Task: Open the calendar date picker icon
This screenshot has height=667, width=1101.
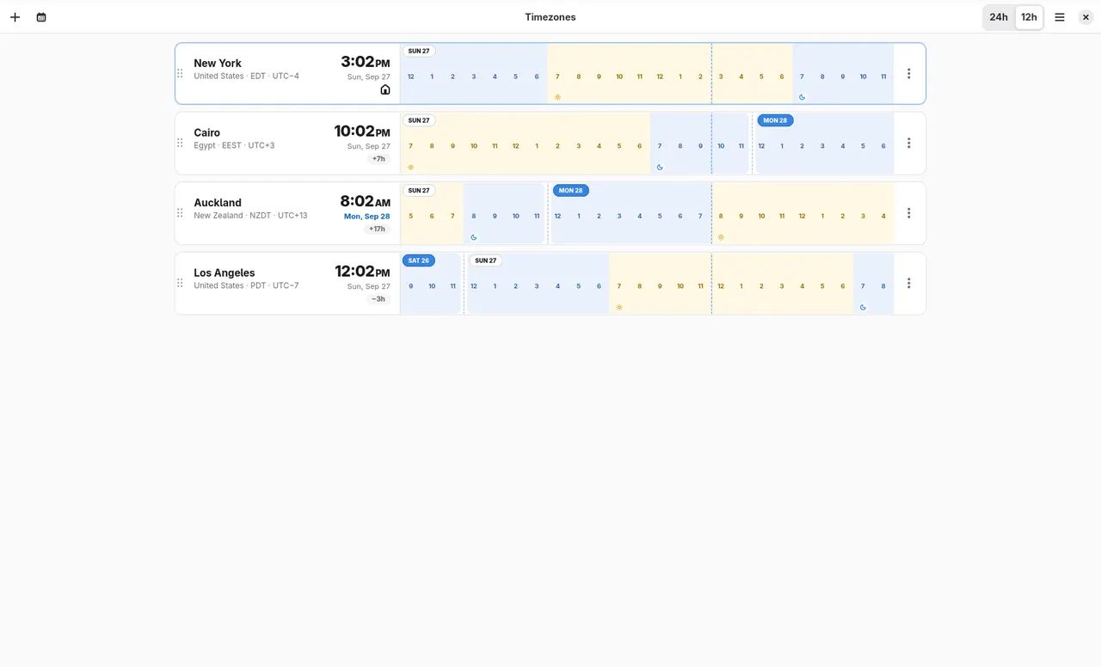Action: pos(41,17)
